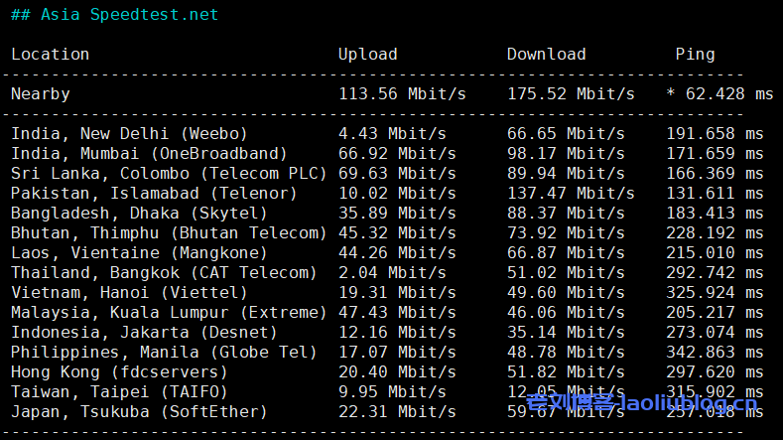This screenshot has height=440, width=783.
Task: Click the laoliublog.cn watermark link
Action: click(660, 405)
